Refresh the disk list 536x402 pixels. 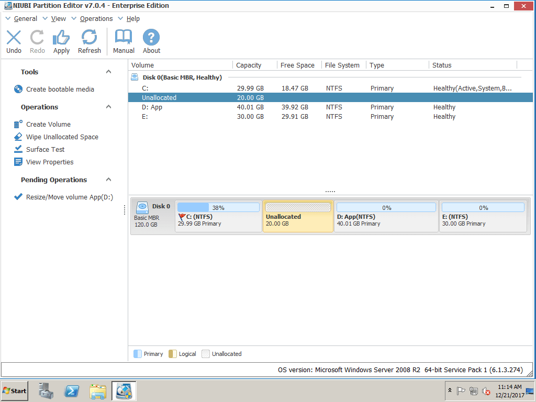point(89,37)
